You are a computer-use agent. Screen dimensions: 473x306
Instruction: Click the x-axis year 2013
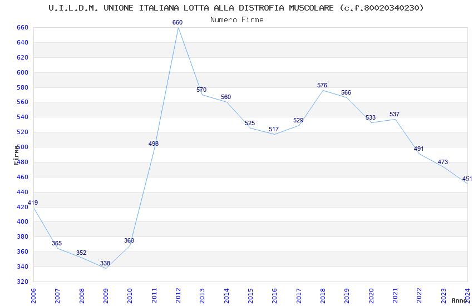pyautogui.click(x=203, y=296)
